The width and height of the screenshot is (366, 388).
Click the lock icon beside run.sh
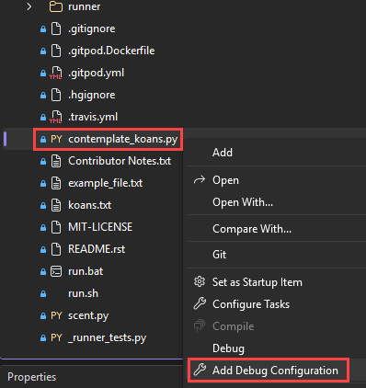pyautogui.click(x=43, y=294)
